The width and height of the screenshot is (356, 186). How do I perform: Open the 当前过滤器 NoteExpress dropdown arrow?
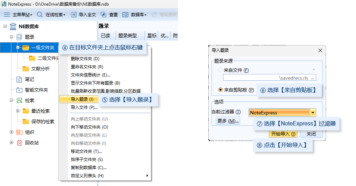[313, 112]
